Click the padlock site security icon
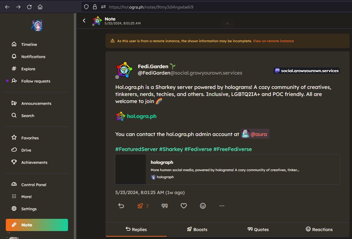 tap(95, 7)
